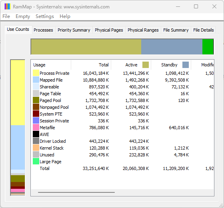Click the horizontal scrollbar thumb
Screen dimensions: 224x208
pyautogui.click(x=76, y=192)
